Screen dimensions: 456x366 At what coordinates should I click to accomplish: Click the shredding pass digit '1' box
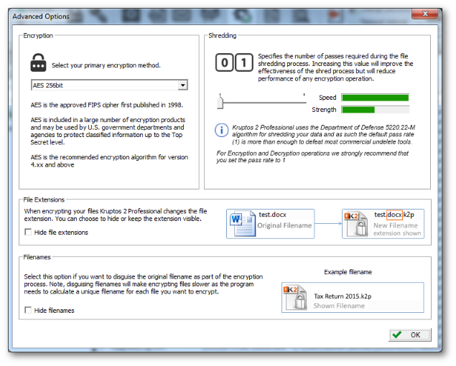pos(243,62)
